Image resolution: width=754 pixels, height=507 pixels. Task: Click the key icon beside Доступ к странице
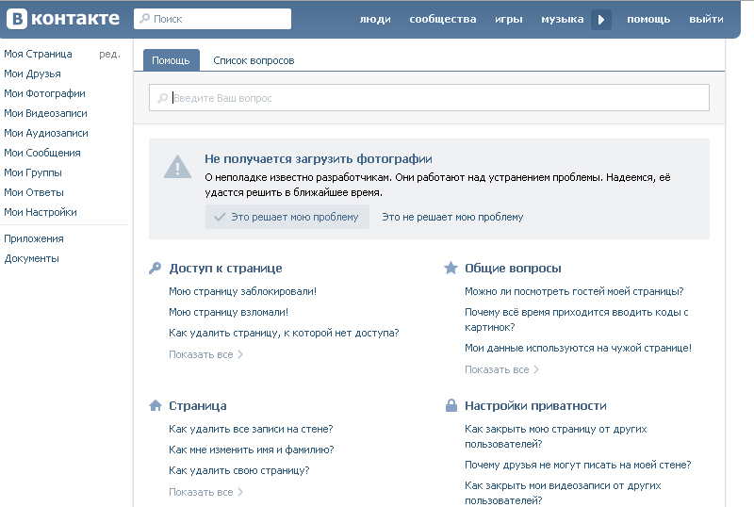click(156, 269)
